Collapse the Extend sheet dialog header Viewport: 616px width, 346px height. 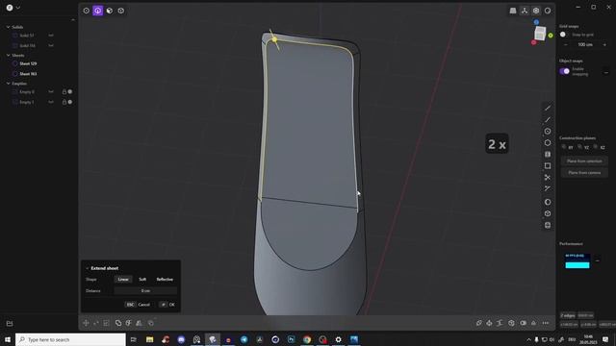[88, 268]
